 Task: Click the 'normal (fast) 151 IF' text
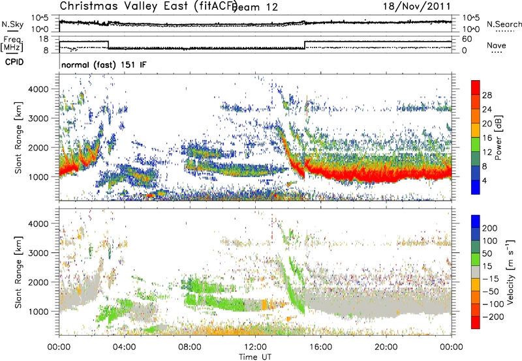coord(104,65)
